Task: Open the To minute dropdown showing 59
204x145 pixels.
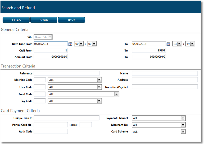Action: coord(190,44)
